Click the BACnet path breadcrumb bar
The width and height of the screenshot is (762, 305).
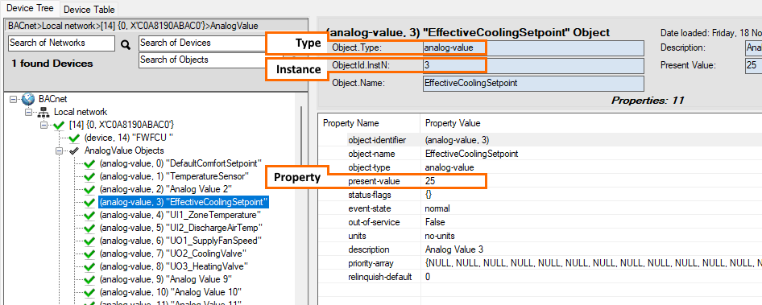click(155, 26)
